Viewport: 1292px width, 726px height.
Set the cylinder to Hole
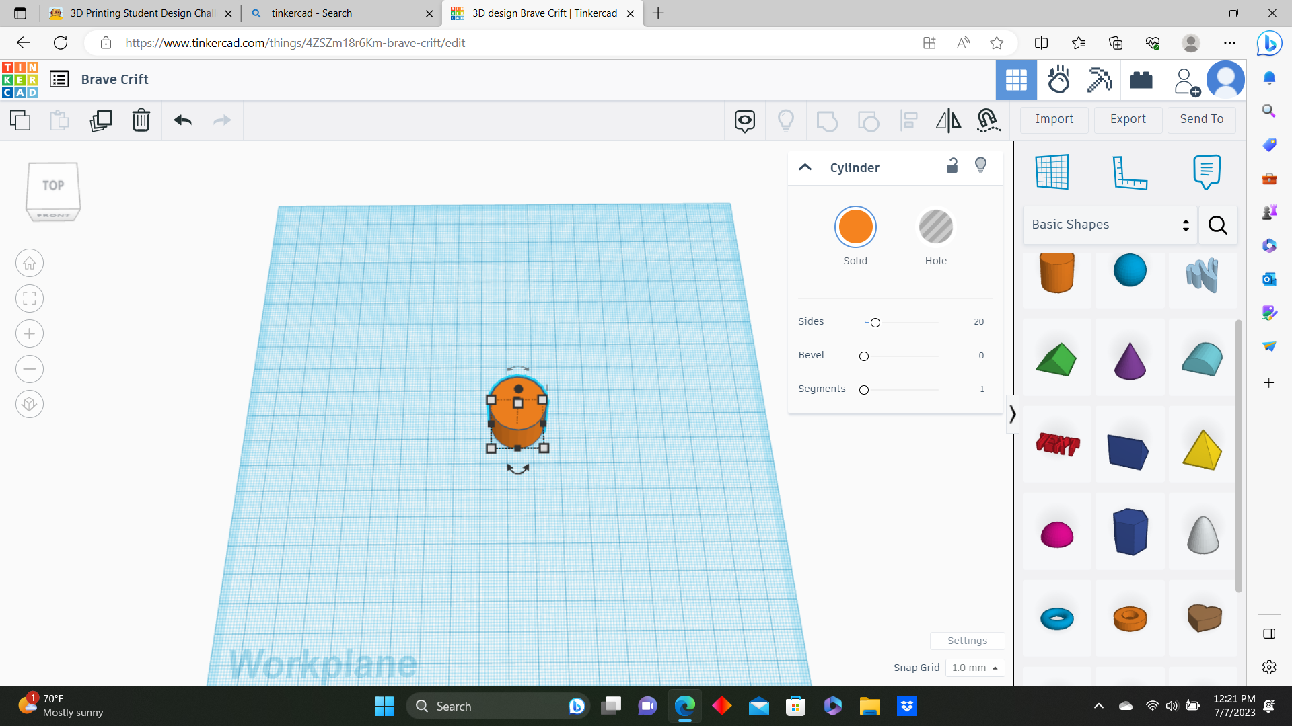pos(935,227)
